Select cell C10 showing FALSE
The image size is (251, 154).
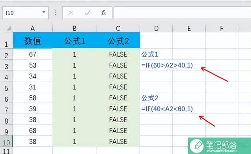pyautogui.click(x=118, y=141)
